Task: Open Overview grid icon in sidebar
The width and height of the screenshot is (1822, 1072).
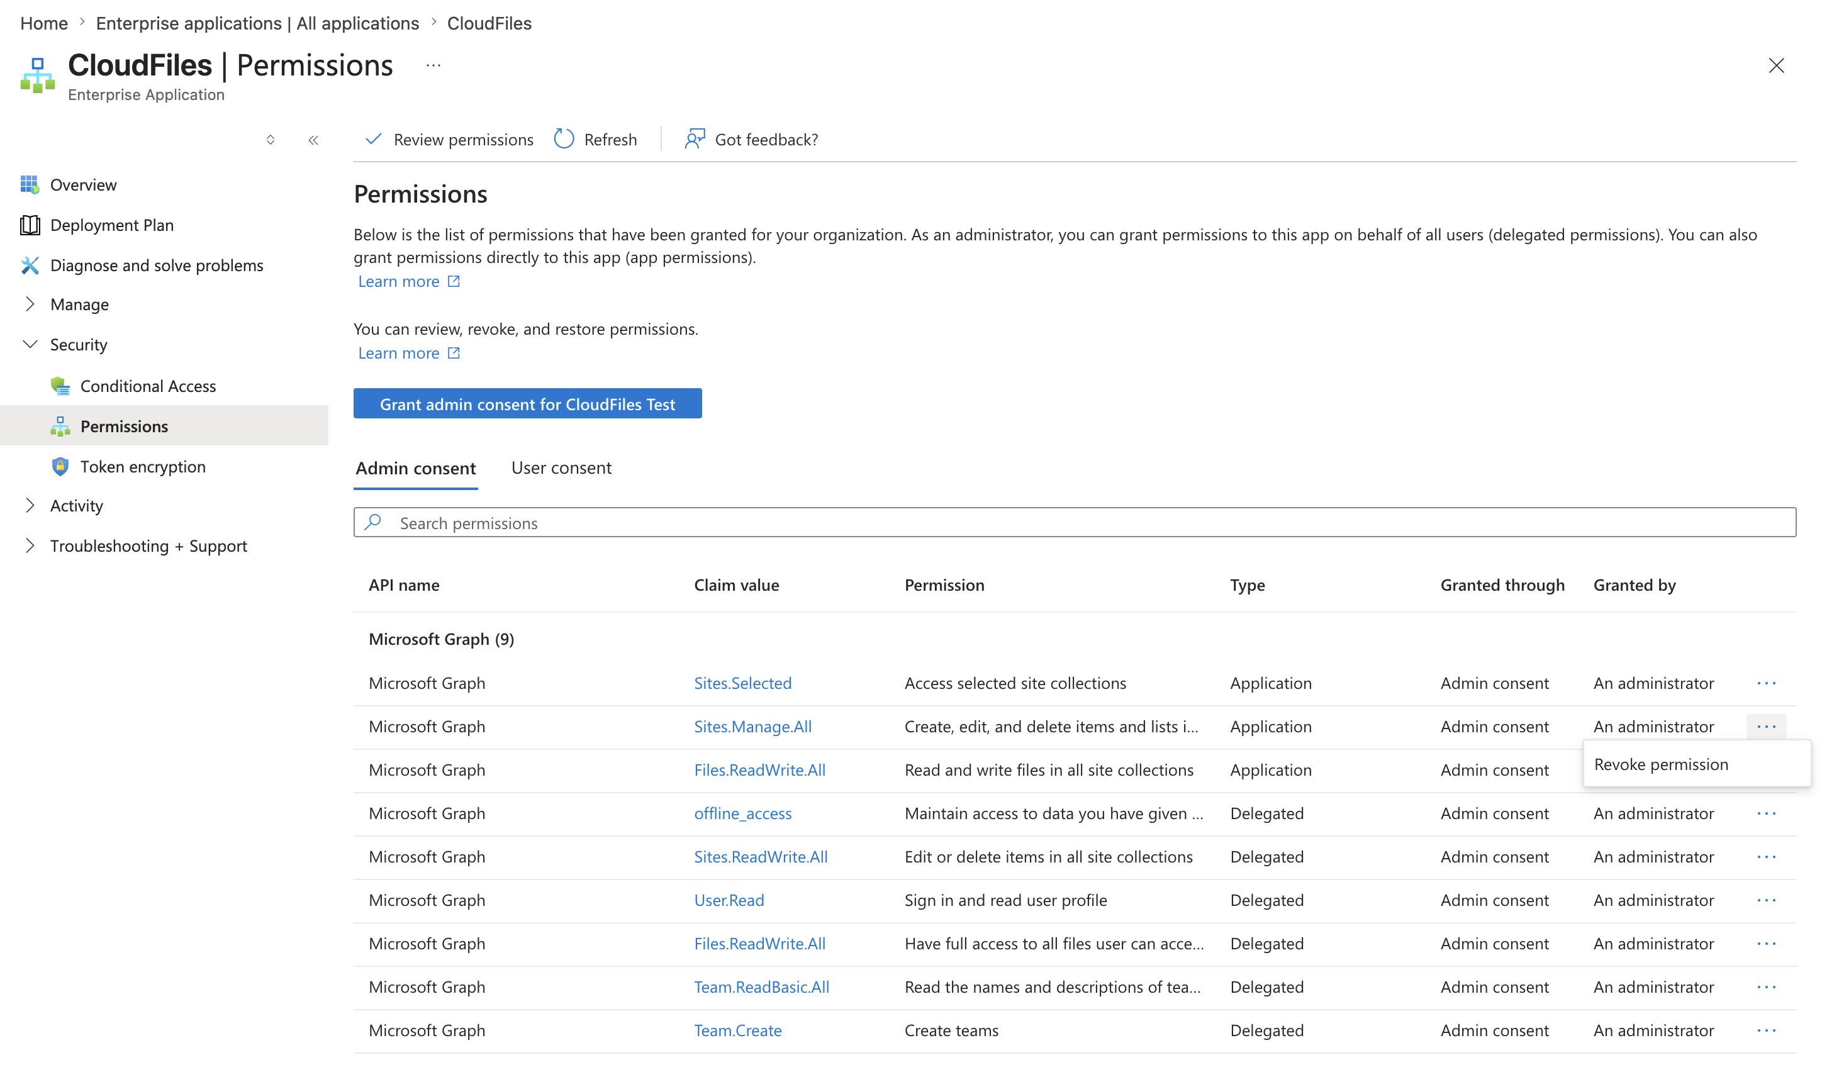Action: [30, 184]
